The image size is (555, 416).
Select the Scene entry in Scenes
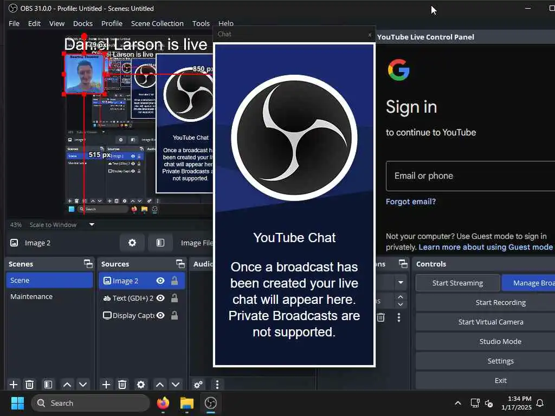point(49,280)
